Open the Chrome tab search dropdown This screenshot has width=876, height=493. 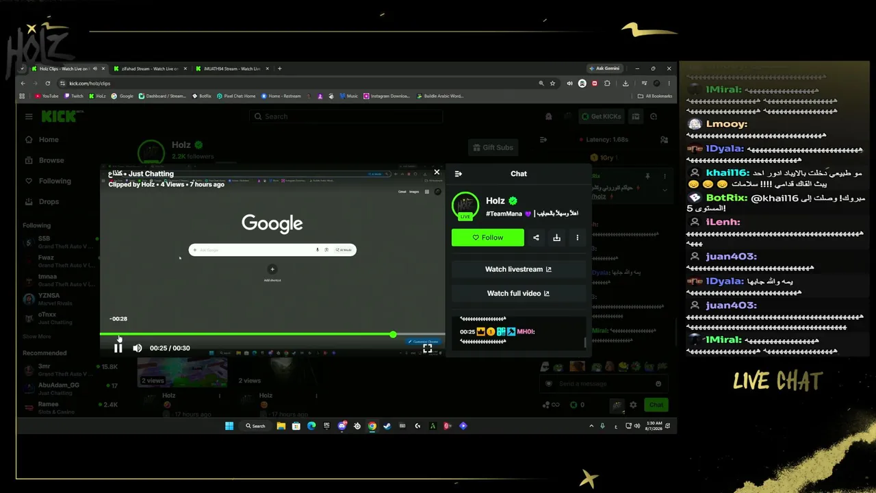(x=23, y=68)
